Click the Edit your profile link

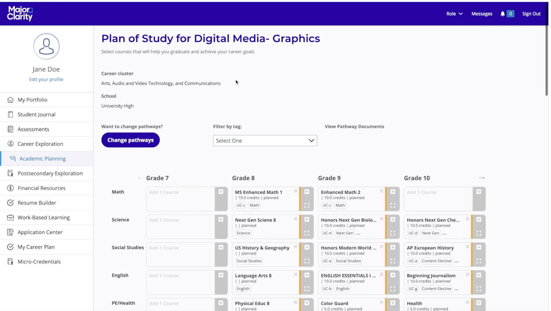click(46, 79)
